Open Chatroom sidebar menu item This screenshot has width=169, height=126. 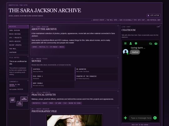click(18, 52)
